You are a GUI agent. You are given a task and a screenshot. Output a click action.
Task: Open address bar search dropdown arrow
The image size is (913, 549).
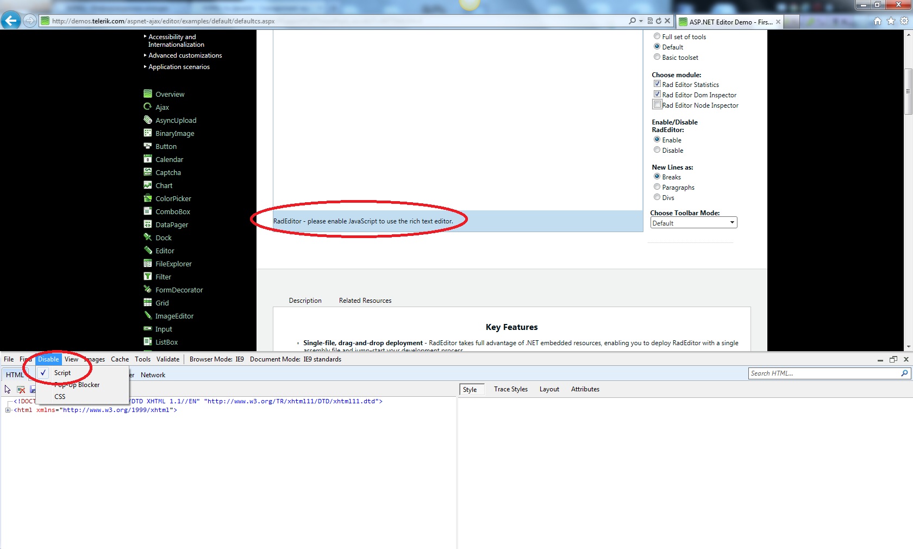click(641, 21)
